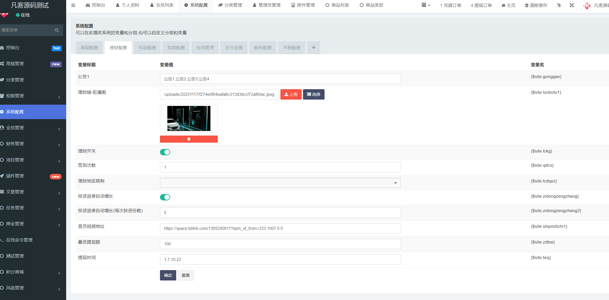Click the uploaded carousel image thumbnail
609x300 pixels.
[x=189, y=118]
